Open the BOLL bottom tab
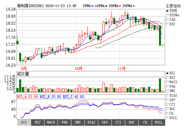Image resolution: width=184 pixels, height=128 pixels. [158, 123]
